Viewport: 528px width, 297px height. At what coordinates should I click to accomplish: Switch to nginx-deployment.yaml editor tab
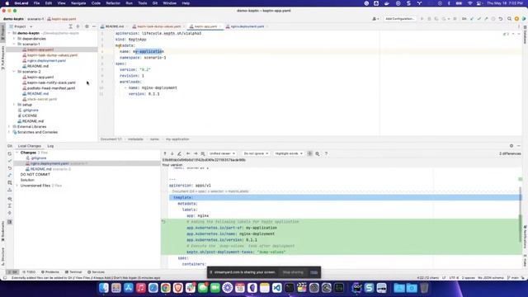247,26
